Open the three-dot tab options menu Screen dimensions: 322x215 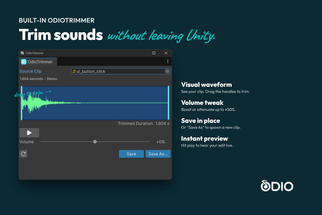pyautogui.click(x=168, y=61)
